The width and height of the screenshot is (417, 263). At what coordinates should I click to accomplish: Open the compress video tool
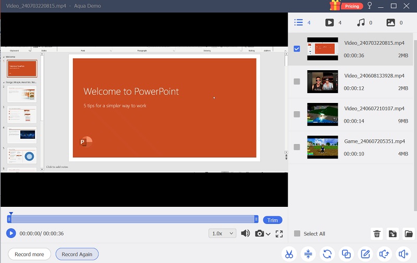(308, 254)
